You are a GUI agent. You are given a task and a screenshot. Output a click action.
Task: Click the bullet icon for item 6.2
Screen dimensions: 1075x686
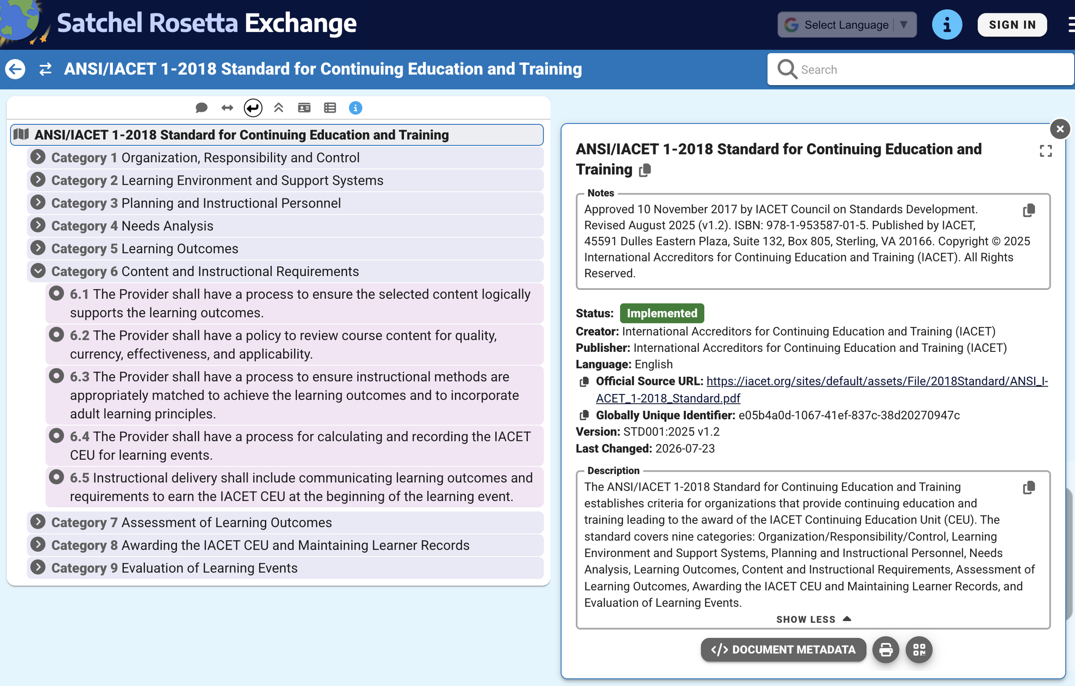(56, 335)
